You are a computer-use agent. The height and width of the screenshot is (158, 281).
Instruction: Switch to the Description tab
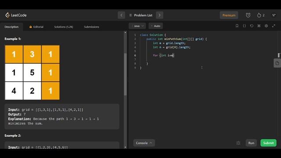point(11,27)
